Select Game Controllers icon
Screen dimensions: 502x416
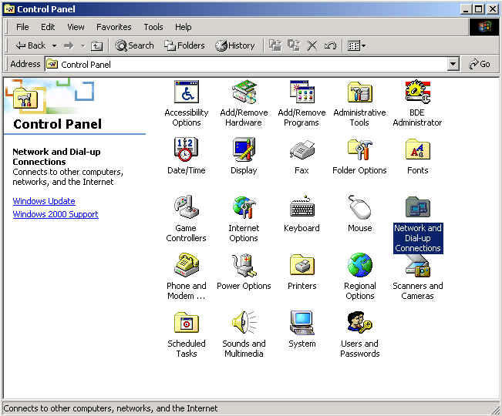point(186,219)
